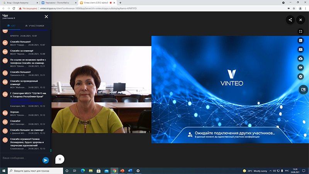Click the ПН avatar in chat
Screen dimensions: 309x174
click(x=5, y=73)
